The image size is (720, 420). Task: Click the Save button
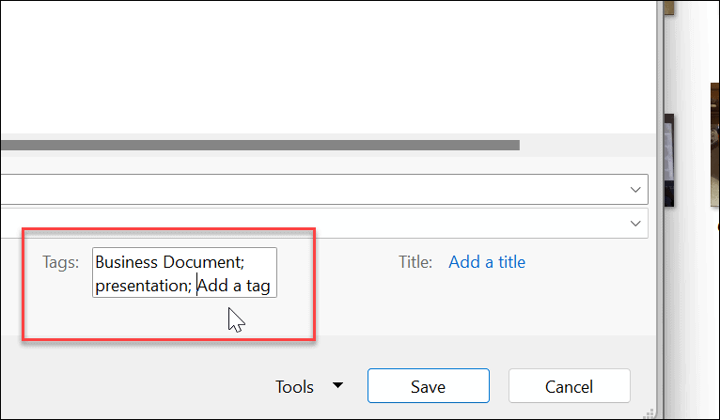[428, 386]
